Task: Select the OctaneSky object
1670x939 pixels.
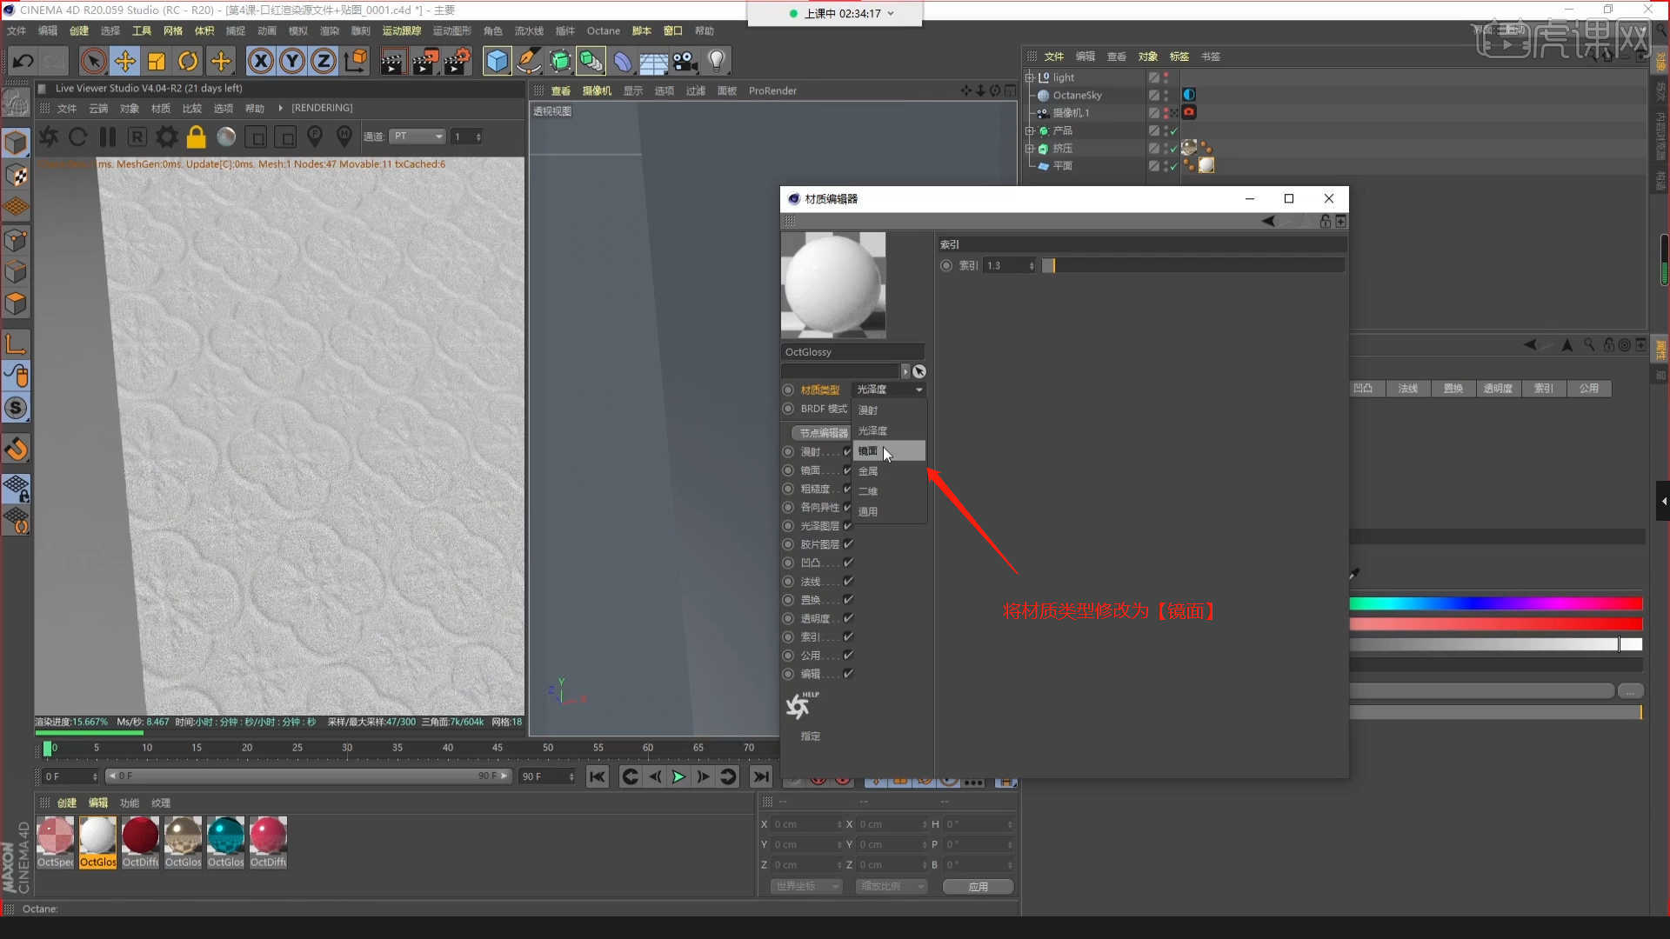Action: coord(1077,96)
